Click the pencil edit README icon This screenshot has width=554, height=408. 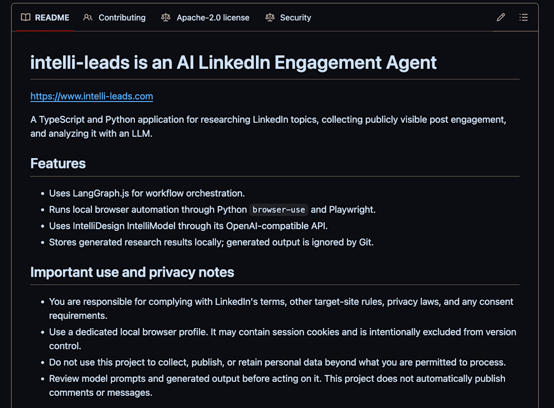coord(501,17)
